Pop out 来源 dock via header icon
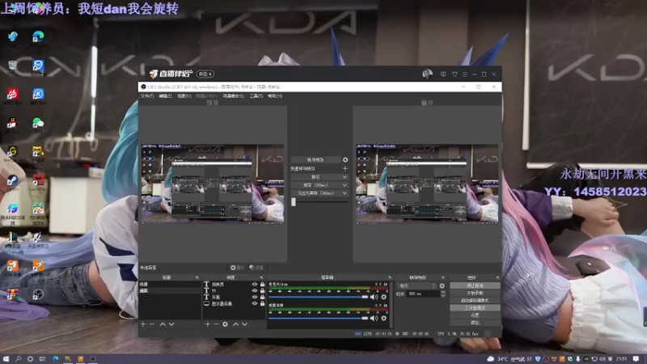 (x=261, y=277)
